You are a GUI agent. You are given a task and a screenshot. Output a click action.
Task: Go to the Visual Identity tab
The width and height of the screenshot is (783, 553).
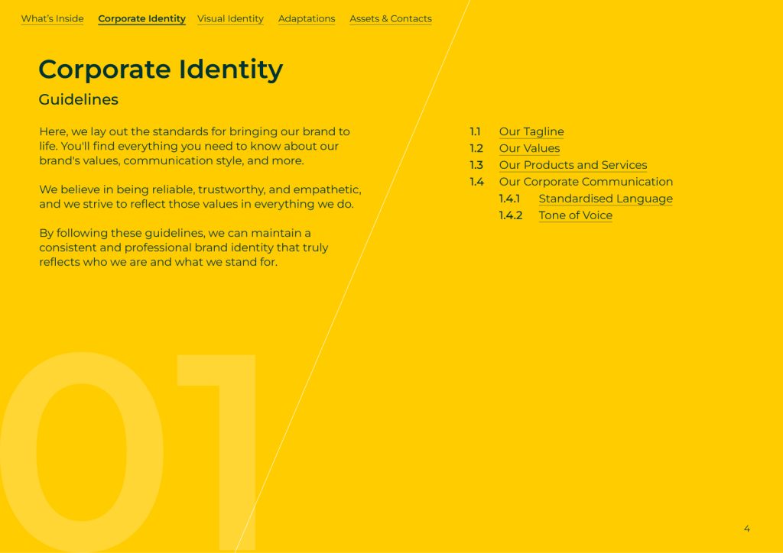(x=230, y=19)
